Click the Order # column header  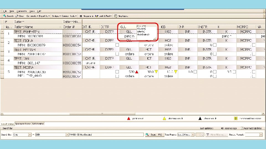click(x=72, y=27)
